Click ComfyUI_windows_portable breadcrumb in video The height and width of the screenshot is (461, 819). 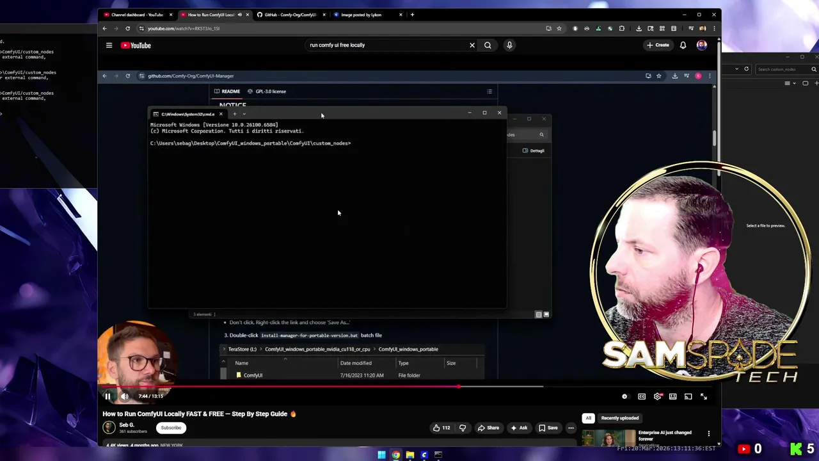[408, 350]
